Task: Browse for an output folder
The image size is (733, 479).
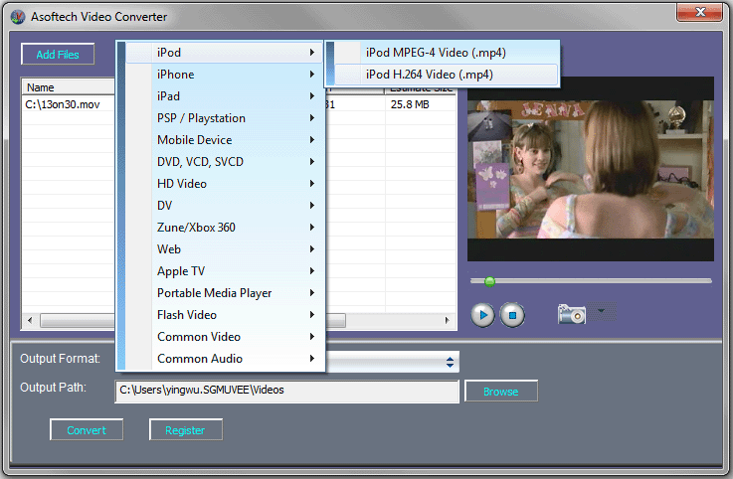Action: click(x=500, y=392)
